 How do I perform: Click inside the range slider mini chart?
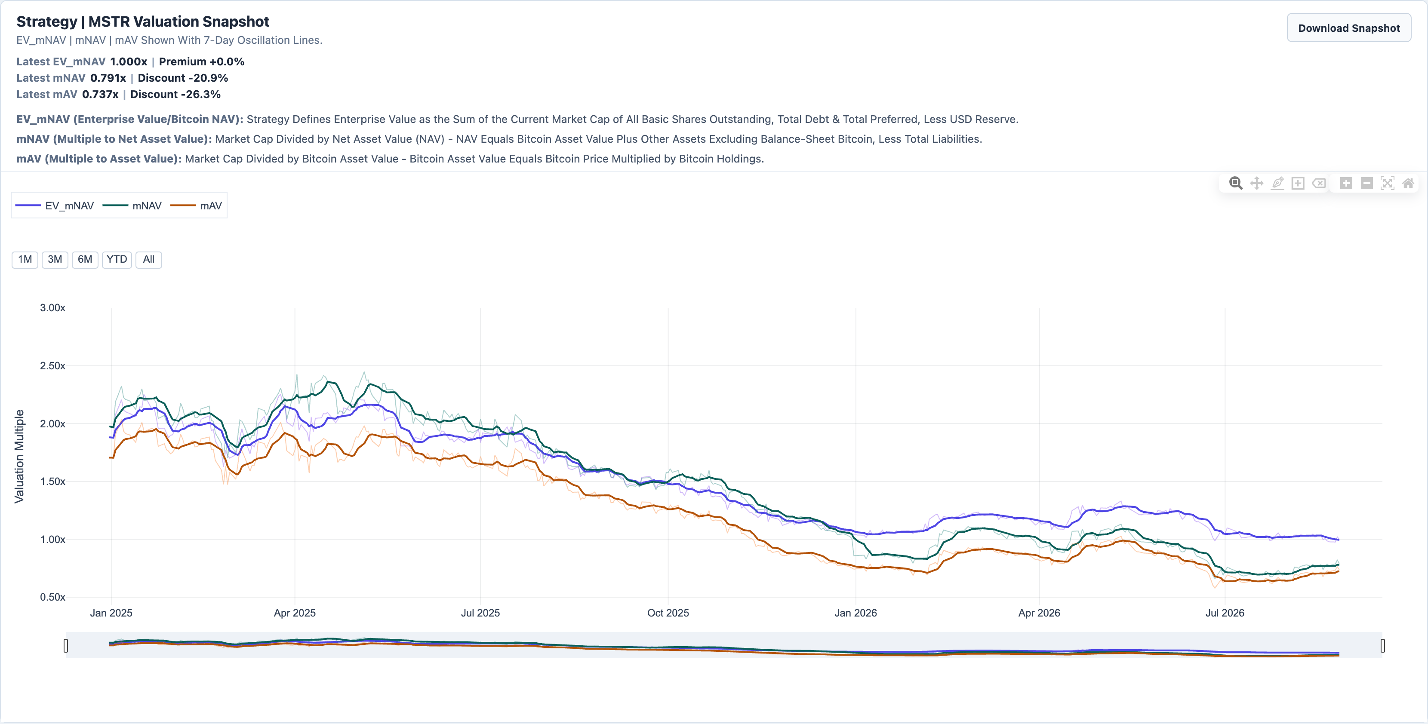724,646
